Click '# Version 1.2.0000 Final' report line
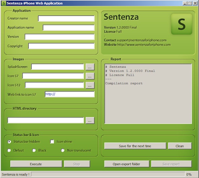 point(130,71)
